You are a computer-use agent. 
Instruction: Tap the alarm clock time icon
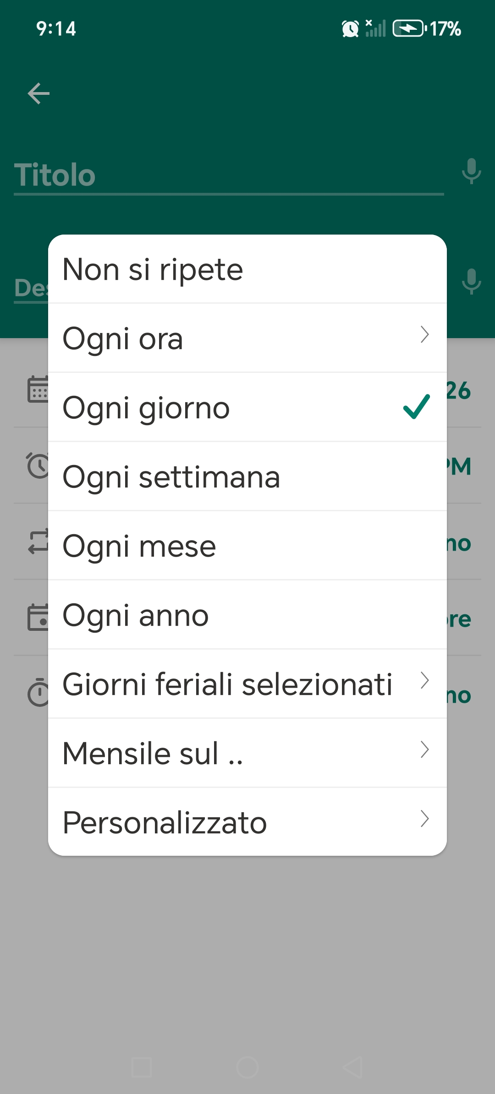(38, 465)
